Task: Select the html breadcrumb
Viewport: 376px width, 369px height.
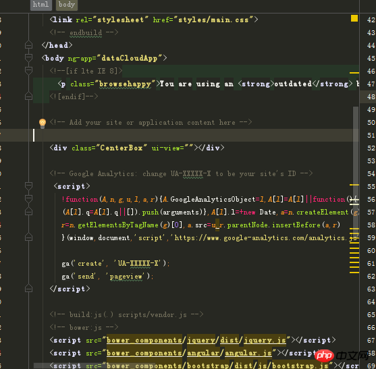Action: pos(41,5)
